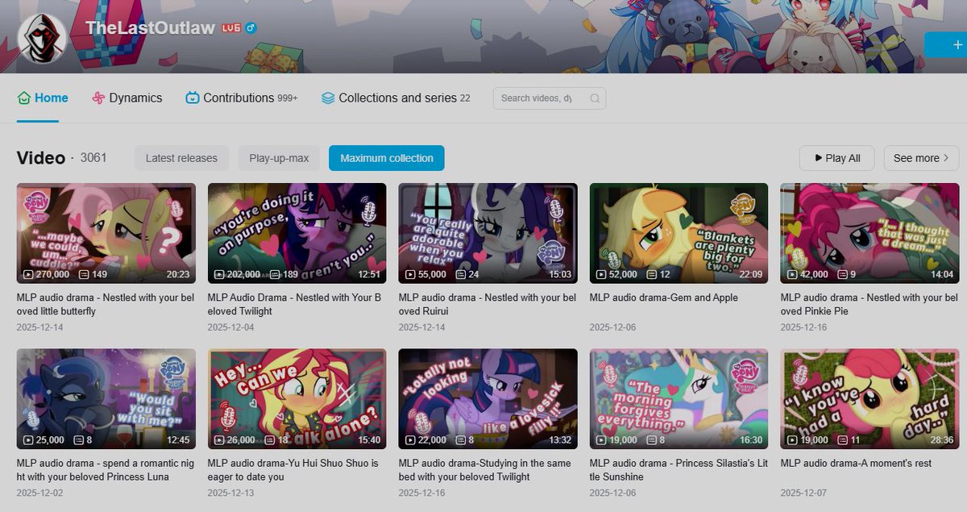The image size is (967, 512).
Task: Click title 'Nestled with your beloved Pinkie Pie'
Action: point(869,304)
